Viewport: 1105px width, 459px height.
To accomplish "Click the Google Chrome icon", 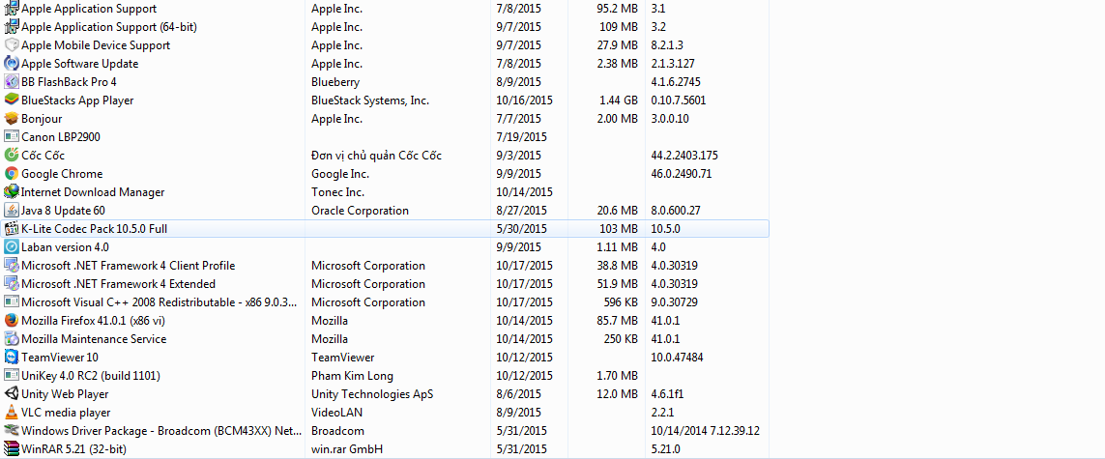I will tap(12, 174).
